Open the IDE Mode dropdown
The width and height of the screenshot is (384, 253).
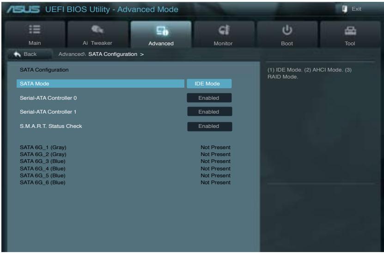209,84
